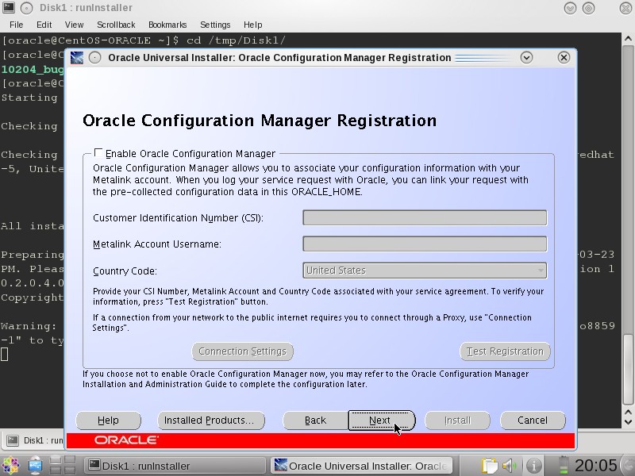Screen dimensions: 635x476
Task: Go Back to the previous installer step
Action: click(315, 420)
